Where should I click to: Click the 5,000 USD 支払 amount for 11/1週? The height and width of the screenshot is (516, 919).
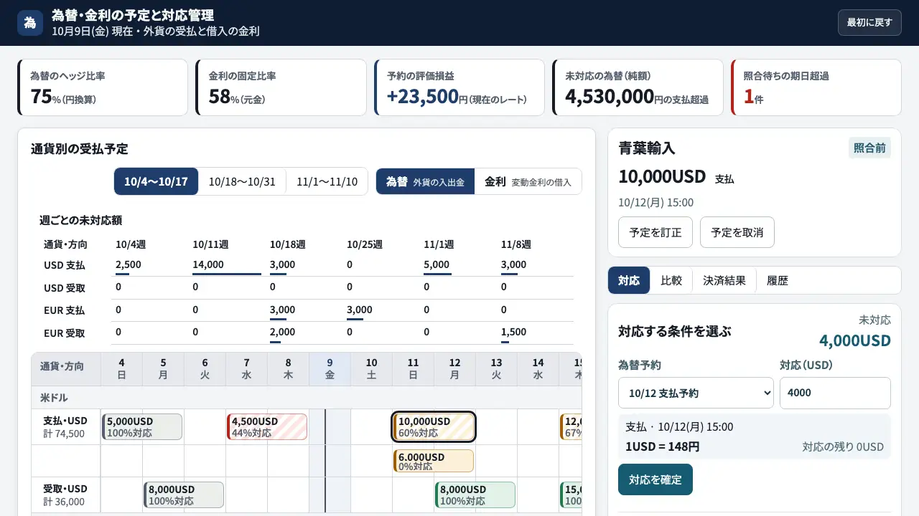pyautogui.click(x=437, y=264)
